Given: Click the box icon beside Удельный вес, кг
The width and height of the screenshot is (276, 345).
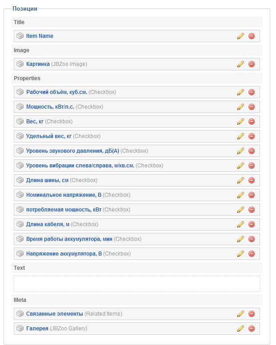Looking at the screenshot, I should click(20, 136).
